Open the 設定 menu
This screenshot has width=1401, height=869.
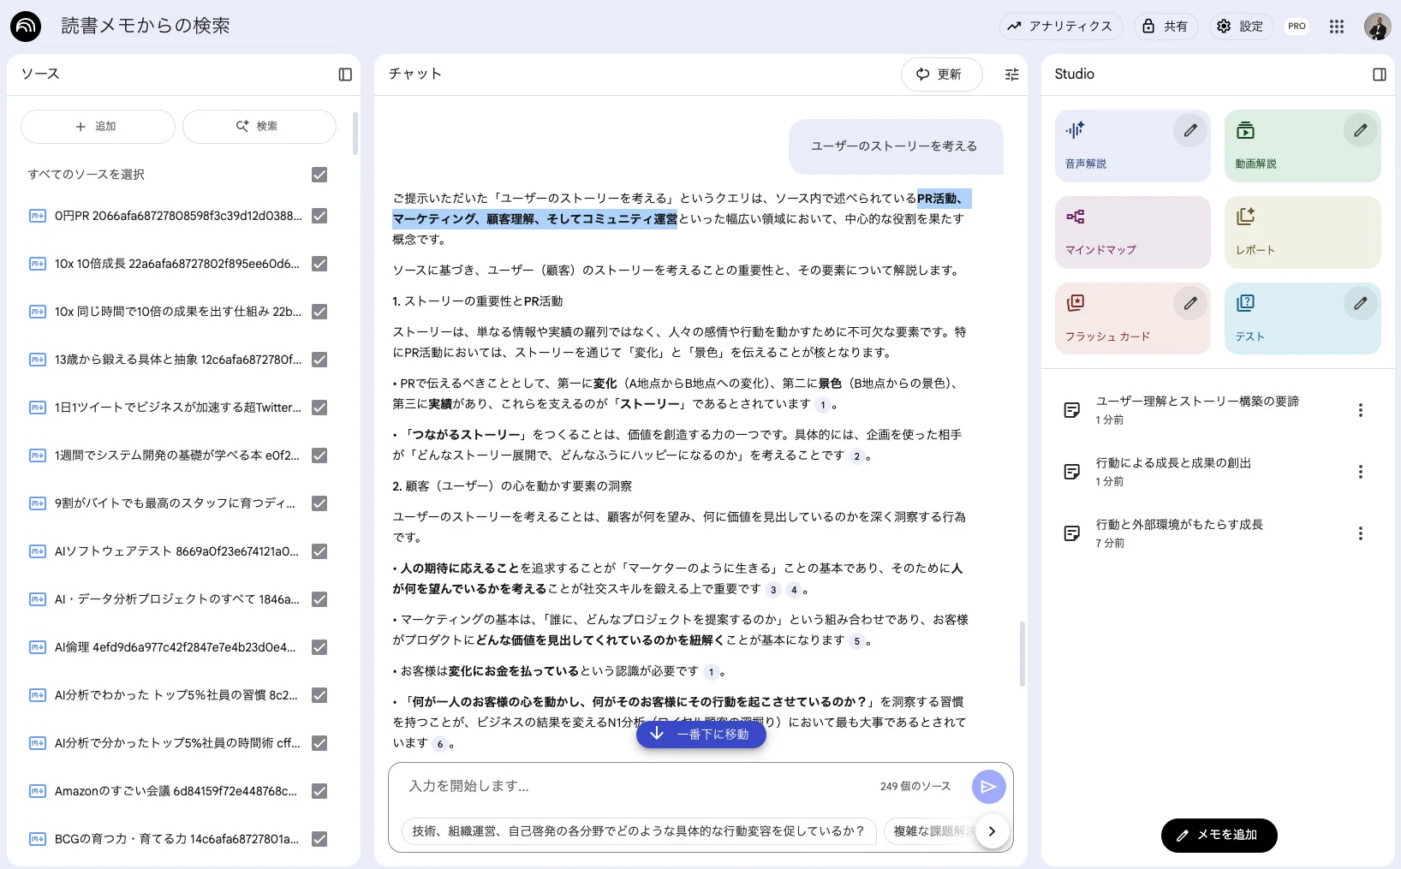click(1241, 27)
